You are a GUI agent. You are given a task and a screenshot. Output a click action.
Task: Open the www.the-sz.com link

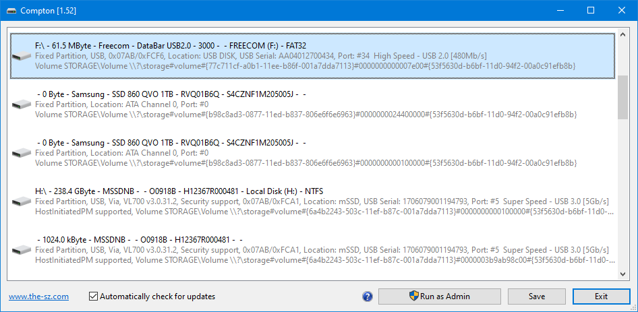(38, 297)
